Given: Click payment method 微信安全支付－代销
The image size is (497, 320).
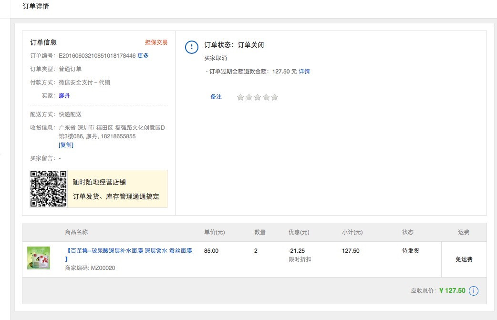Looking at the screenshot, I should (84, 83).
